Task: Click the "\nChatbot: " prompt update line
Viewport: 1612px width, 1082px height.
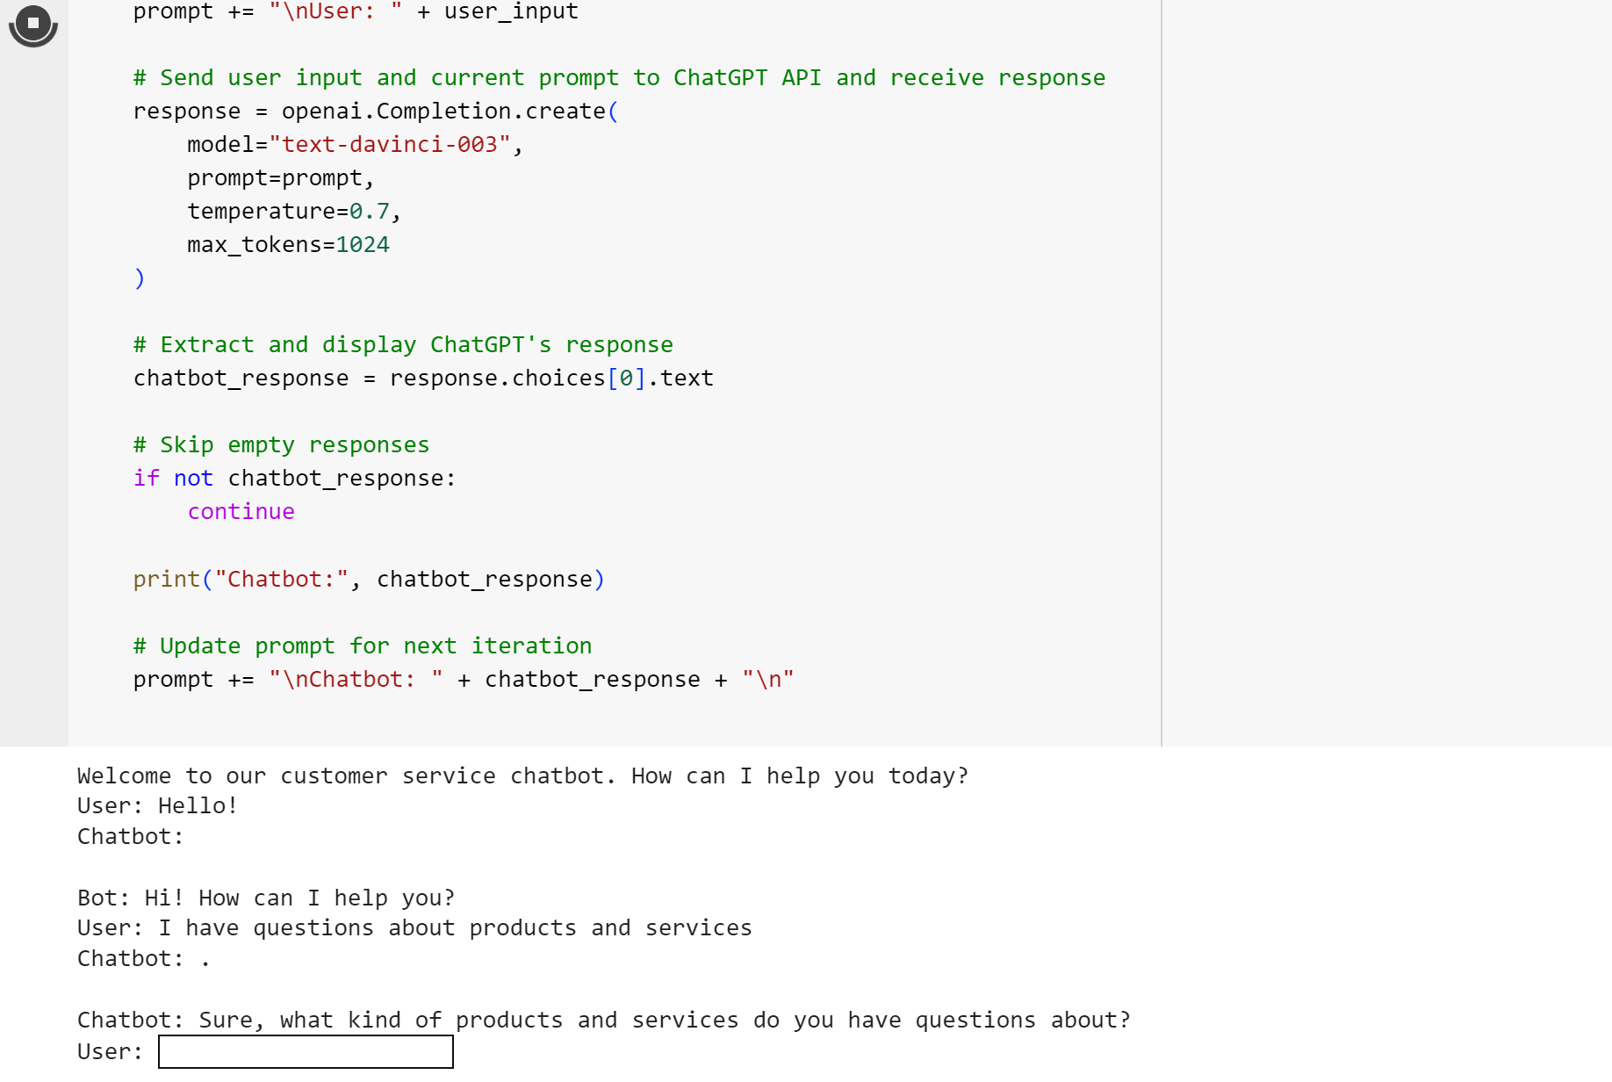Action: [x=463, y=680]
